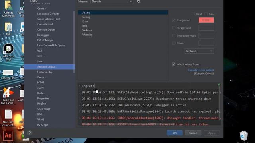
Task: Select the Assert log level entry
Action: tap(123, 12)
